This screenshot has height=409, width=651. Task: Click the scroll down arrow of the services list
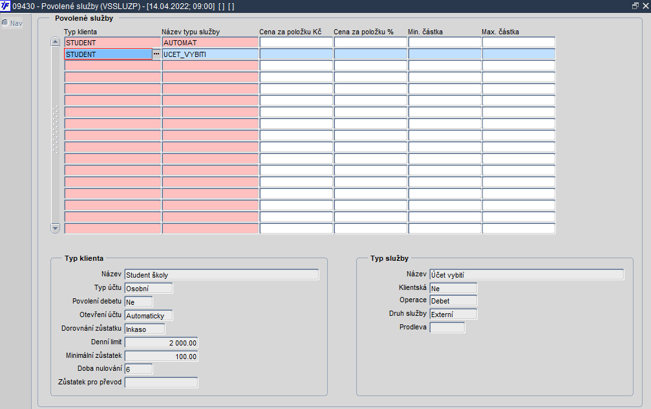pos(55,228)
